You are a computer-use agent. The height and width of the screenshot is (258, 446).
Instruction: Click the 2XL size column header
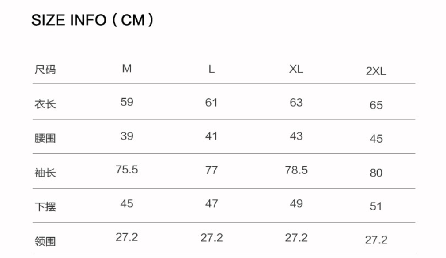376,72
